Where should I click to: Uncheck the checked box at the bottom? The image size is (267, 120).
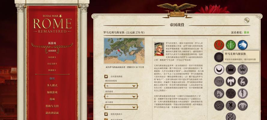(106, 119)
